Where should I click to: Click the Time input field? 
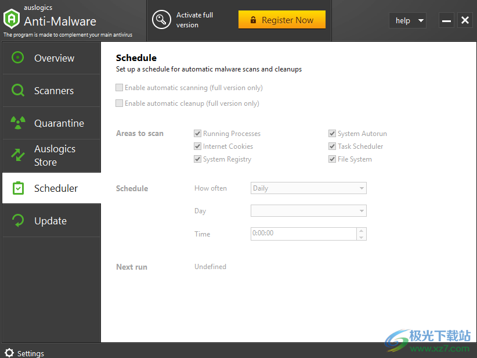(303, 234)
